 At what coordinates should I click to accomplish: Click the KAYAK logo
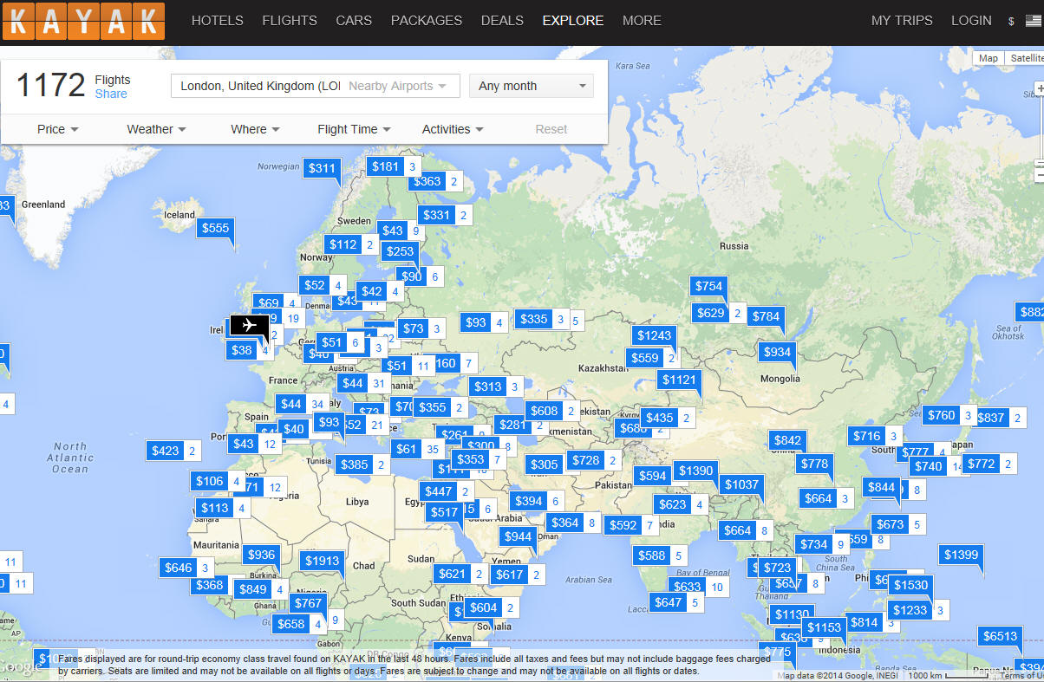point(83,21)
